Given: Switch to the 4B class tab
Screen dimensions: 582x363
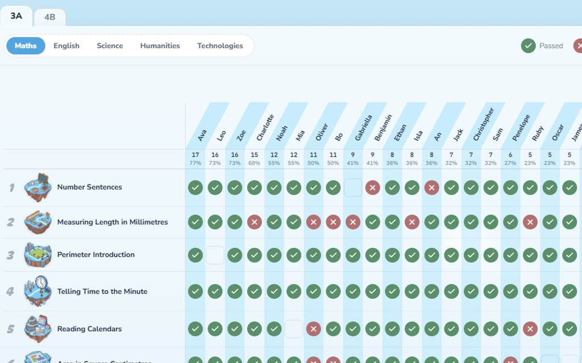Looking at the screenshot, I should (50, 17).
